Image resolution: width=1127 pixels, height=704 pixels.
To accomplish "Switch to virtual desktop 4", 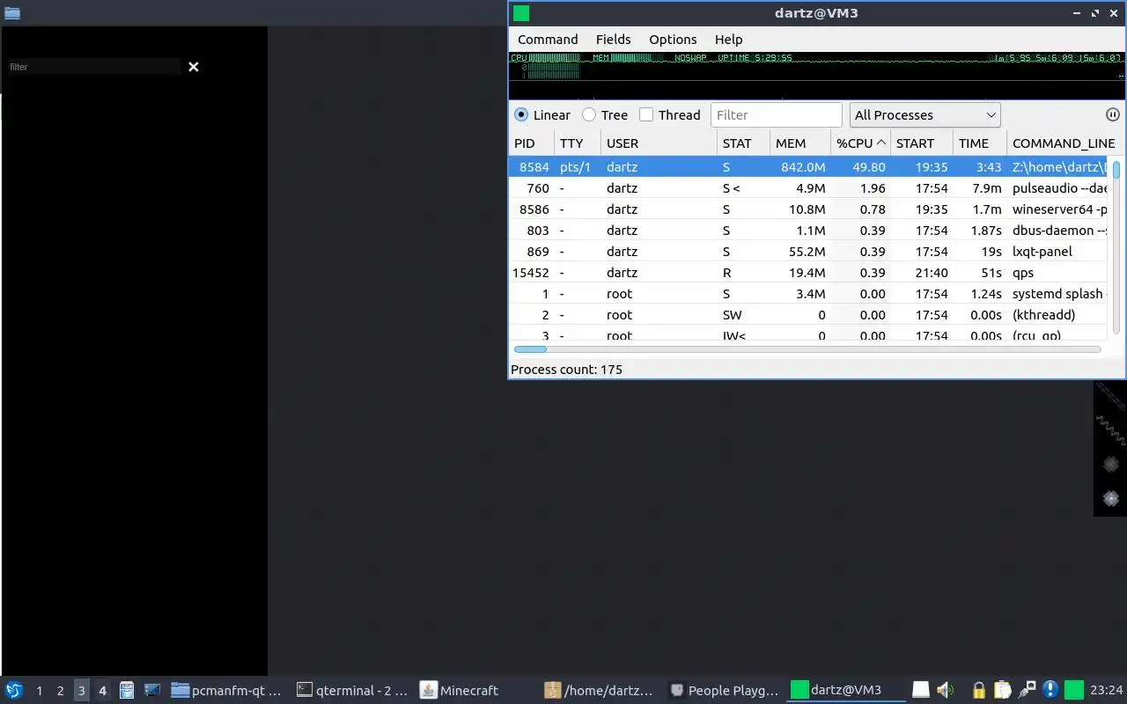I will pyautogui.click(x=102, y=691).
